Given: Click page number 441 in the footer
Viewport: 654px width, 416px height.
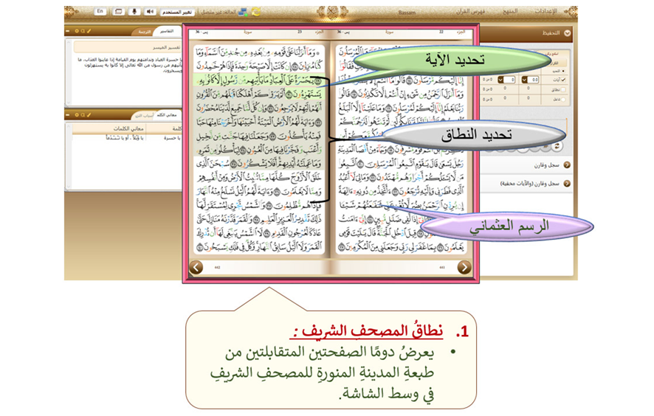Looking at the screenshot, I should [442, 267].
